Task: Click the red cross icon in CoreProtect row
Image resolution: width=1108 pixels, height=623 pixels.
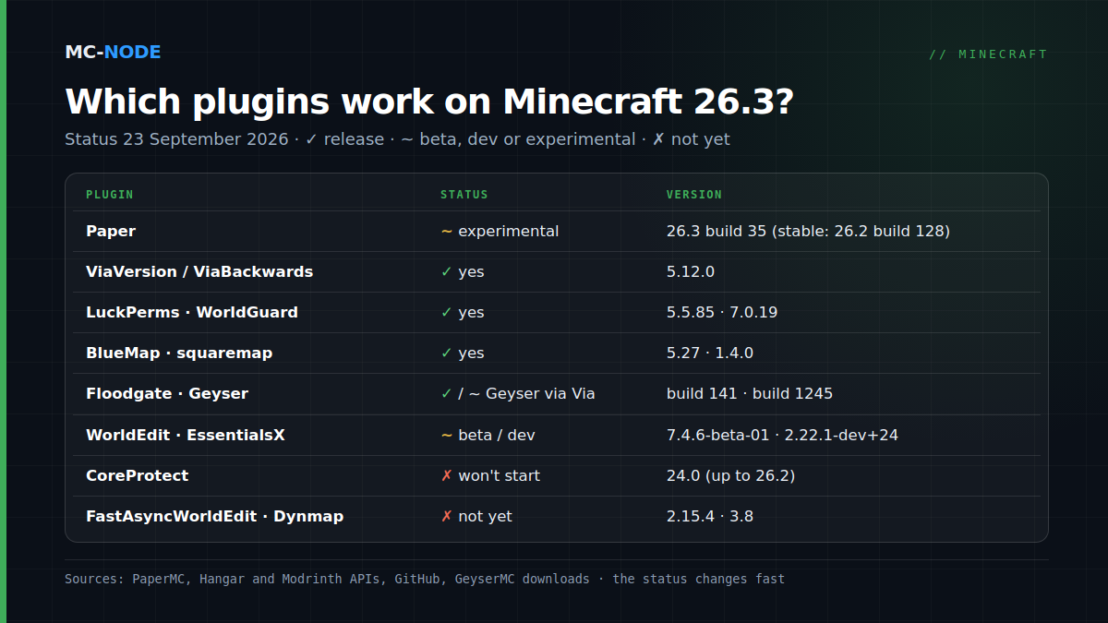Action: tap(447, 476)
